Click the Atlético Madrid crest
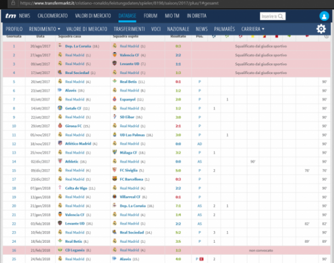This screenshot has height=263, width=334. pyautogui.click(x=60, y=144)
